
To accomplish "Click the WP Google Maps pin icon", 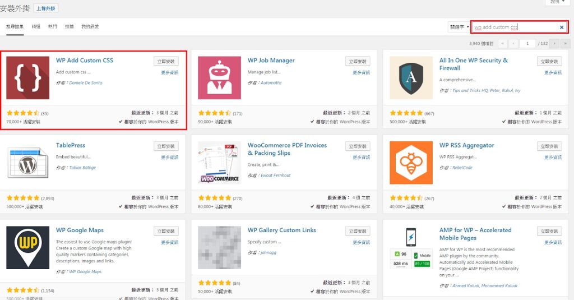I will tap(28, 248).
